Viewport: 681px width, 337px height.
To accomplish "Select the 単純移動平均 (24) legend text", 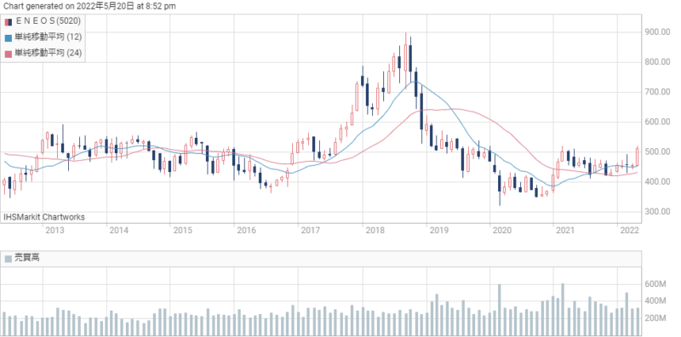I will (49, 54).
